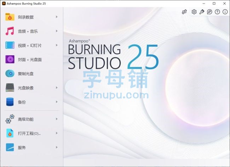
Task: Click the pink music note icon
Action: 10,31
